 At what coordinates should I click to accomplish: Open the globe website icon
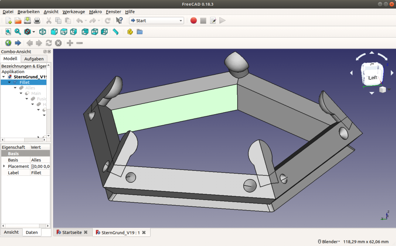(x=8, y=43)
